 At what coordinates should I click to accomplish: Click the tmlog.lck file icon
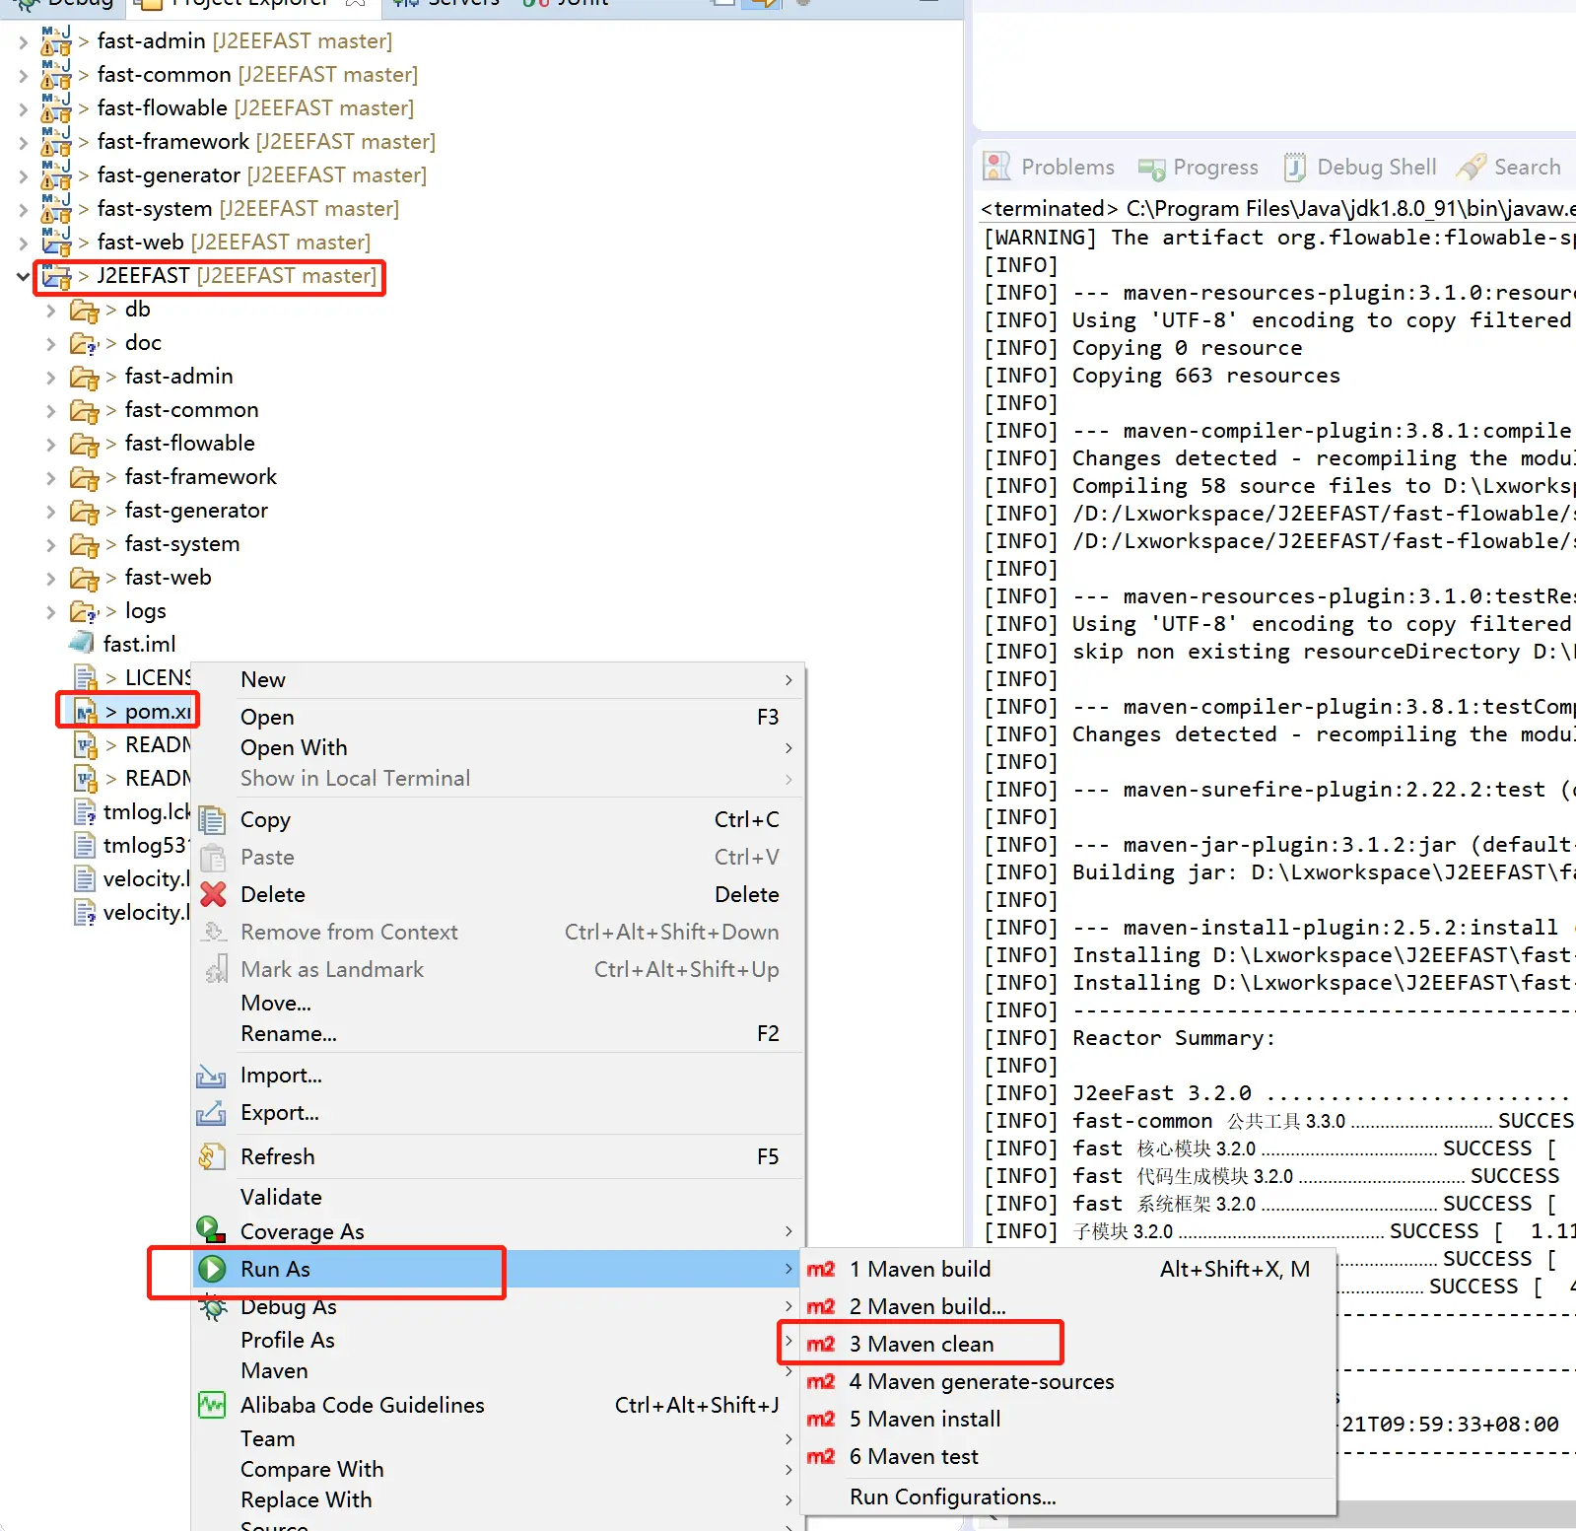click(86, 812)
